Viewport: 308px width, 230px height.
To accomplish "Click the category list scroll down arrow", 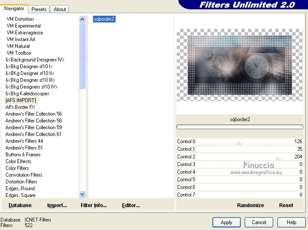I will [x=82, y=194].
